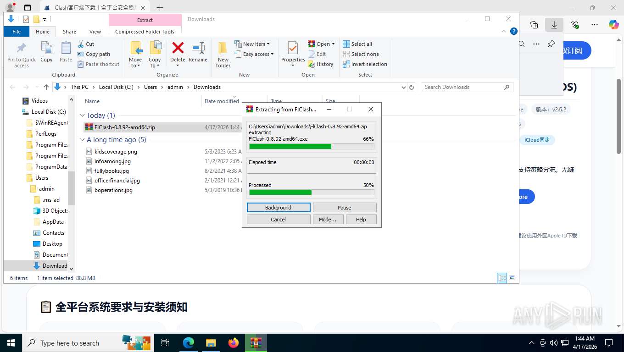Click Invert selection in ribbon
Screen dimensions: 624x352
point(365,64)
